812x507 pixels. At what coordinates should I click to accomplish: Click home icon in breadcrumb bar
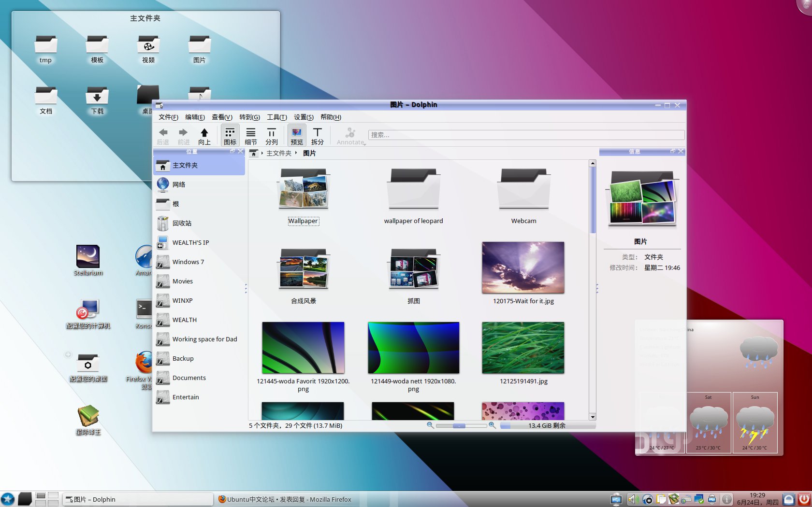254,153
